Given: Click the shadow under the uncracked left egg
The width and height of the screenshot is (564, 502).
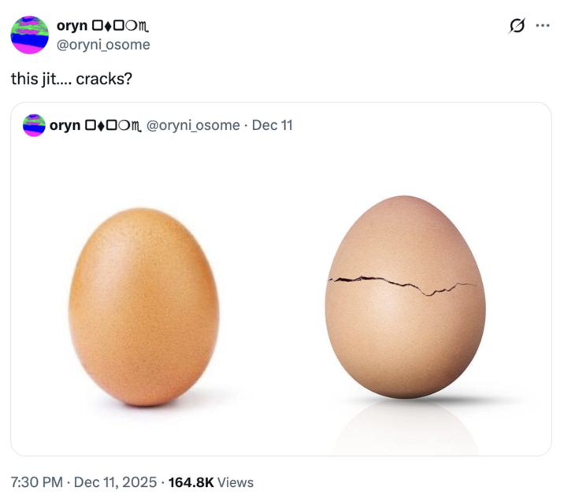Looking at the screenshot, I should (x=158, y=410).
